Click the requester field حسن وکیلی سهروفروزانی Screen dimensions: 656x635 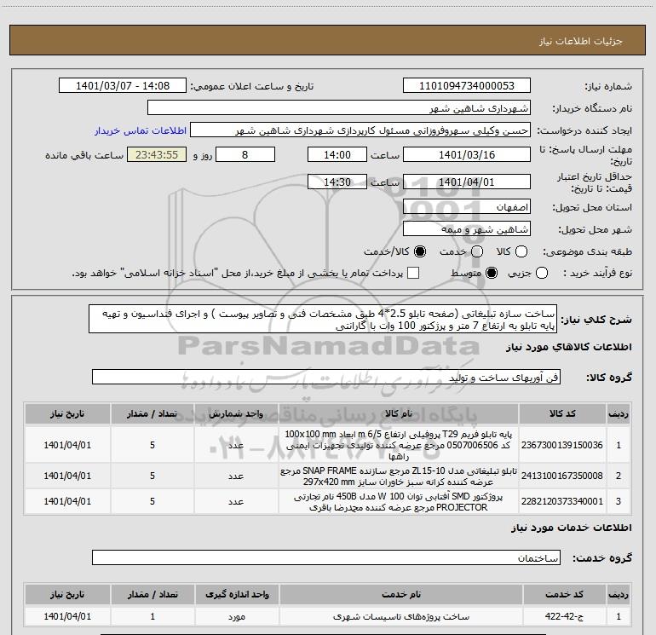coord(360,130)
